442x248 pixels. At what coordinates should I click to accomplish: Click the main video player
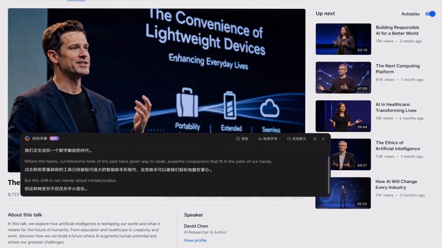point(157,71)
